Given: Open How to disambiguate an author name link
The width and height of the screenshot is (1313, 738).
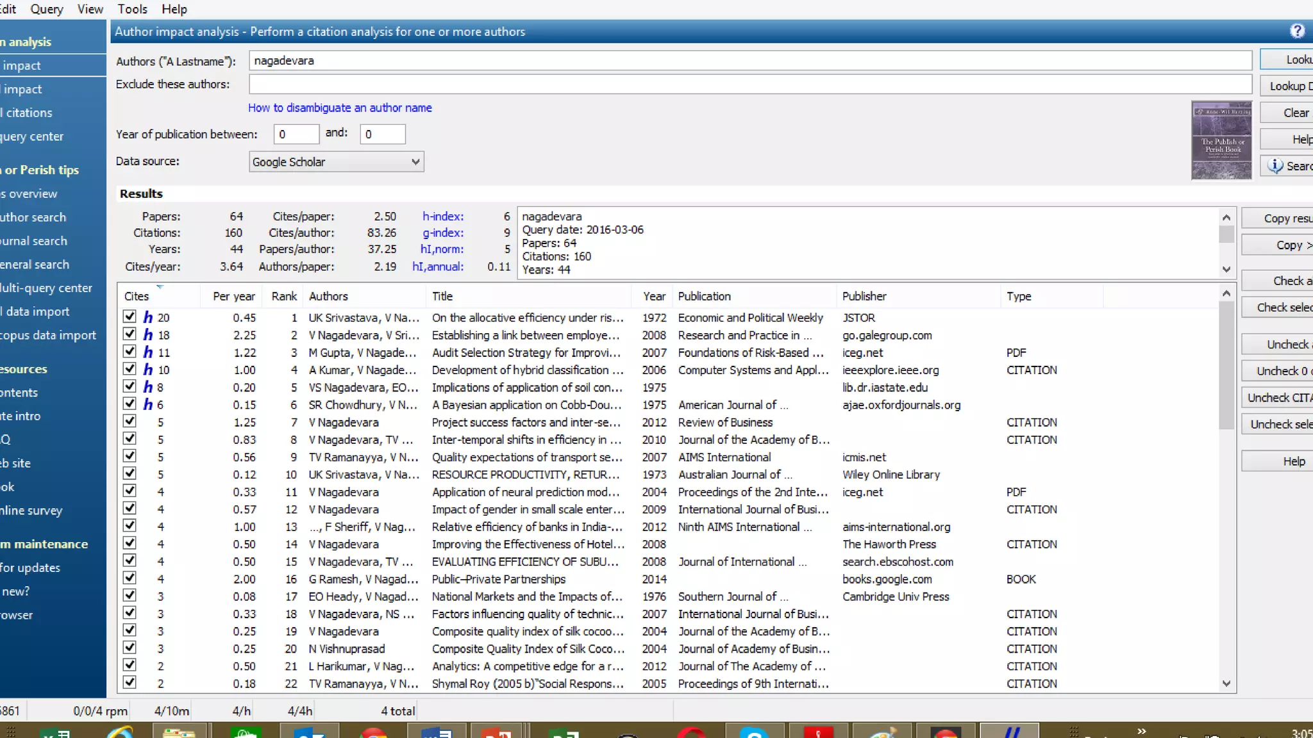Looking at the screenshot, I should [340, 108].
